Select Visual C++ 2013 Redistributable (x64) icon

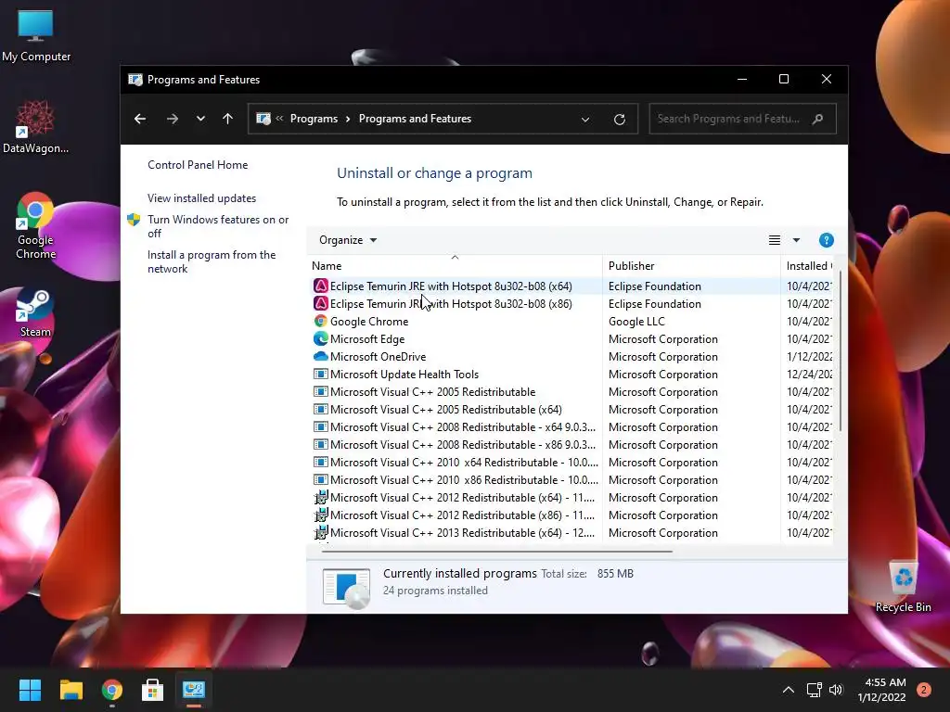[x=320, y=532]
